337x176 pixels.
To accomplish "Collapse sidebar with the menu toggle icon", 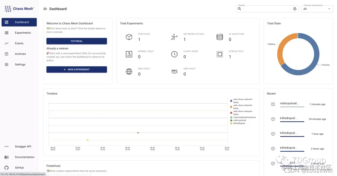I will (x=45, y=9).
